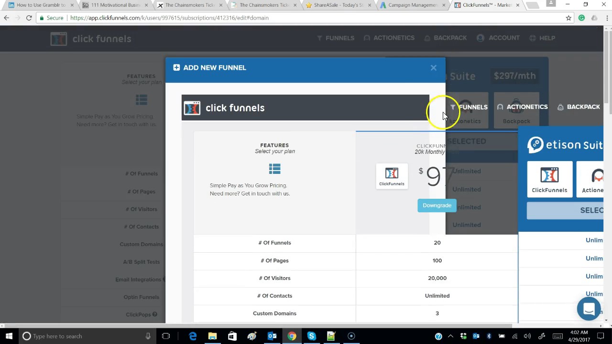This screenshot has height=344, width=612.
Task: Open Task View
Action: (x=166, y=336)
